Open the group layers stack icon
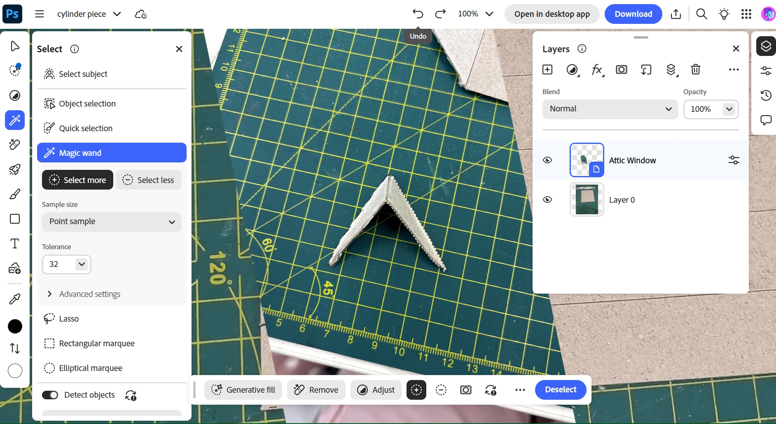Image resolution: width=776 pixels, height=424 pixels. click(x=671, y=70)
